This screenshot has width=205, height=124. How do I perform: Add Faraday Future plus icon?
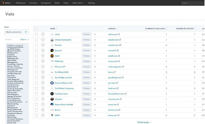point(95,94)
